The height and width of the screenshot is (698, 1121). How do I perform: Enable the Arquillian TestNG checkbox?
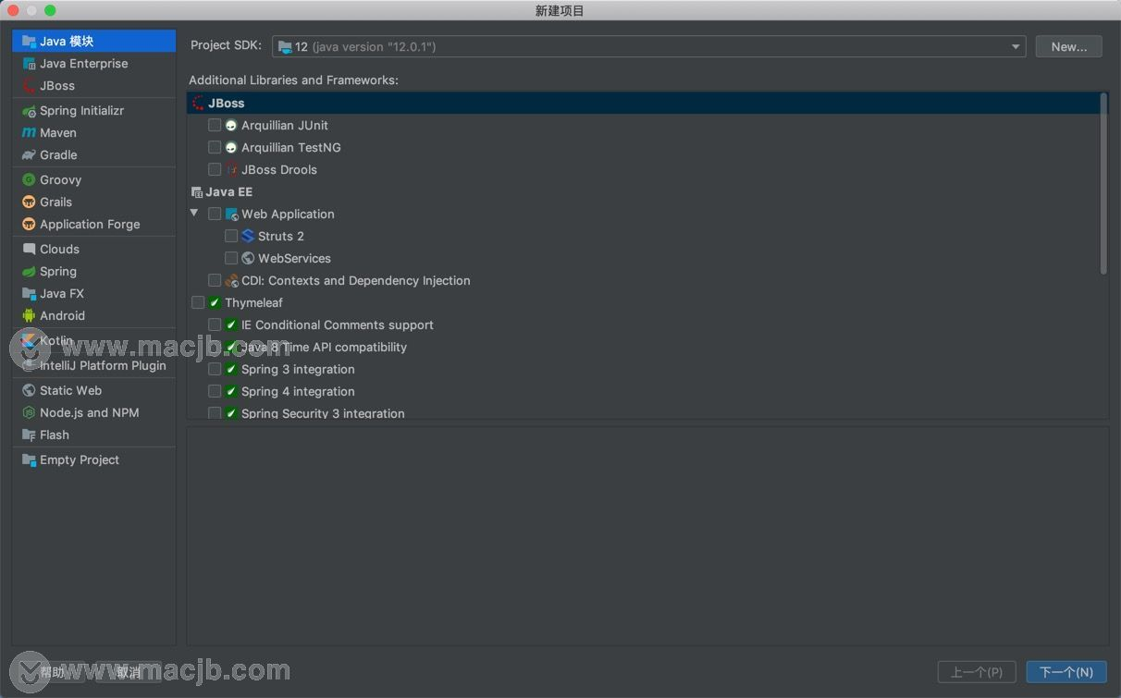click(x=215, y=147)
